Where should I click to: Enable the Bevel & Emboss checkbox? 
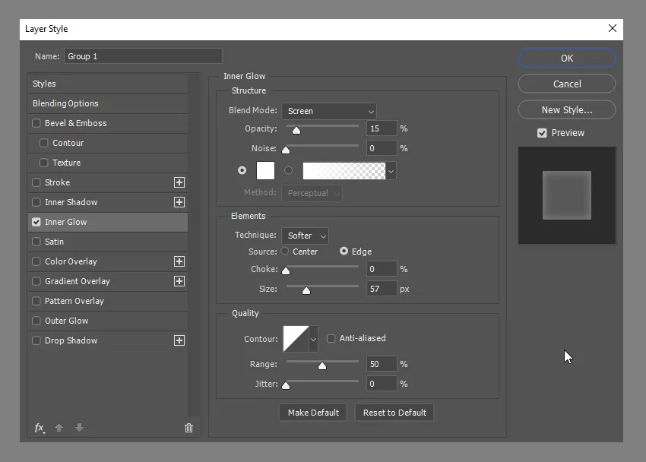(x=36, y=123)
